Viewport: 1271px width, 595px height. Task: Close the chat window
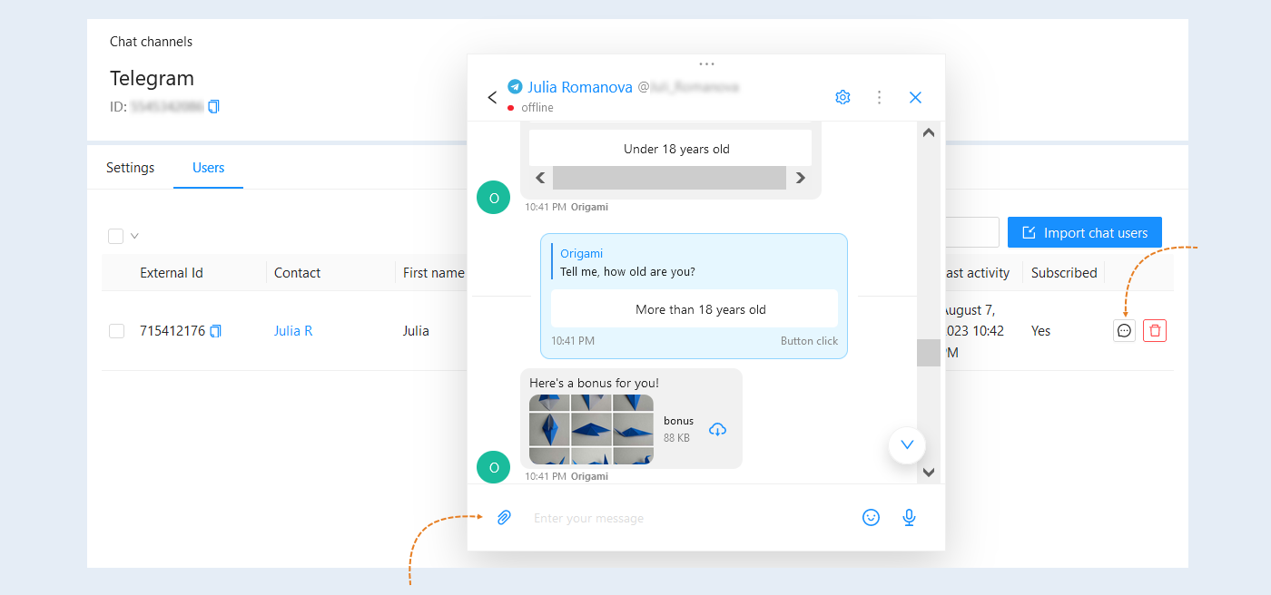(915, 97)
